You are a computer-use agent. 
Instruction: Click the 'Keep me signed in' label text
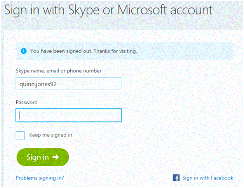(51, 135)
